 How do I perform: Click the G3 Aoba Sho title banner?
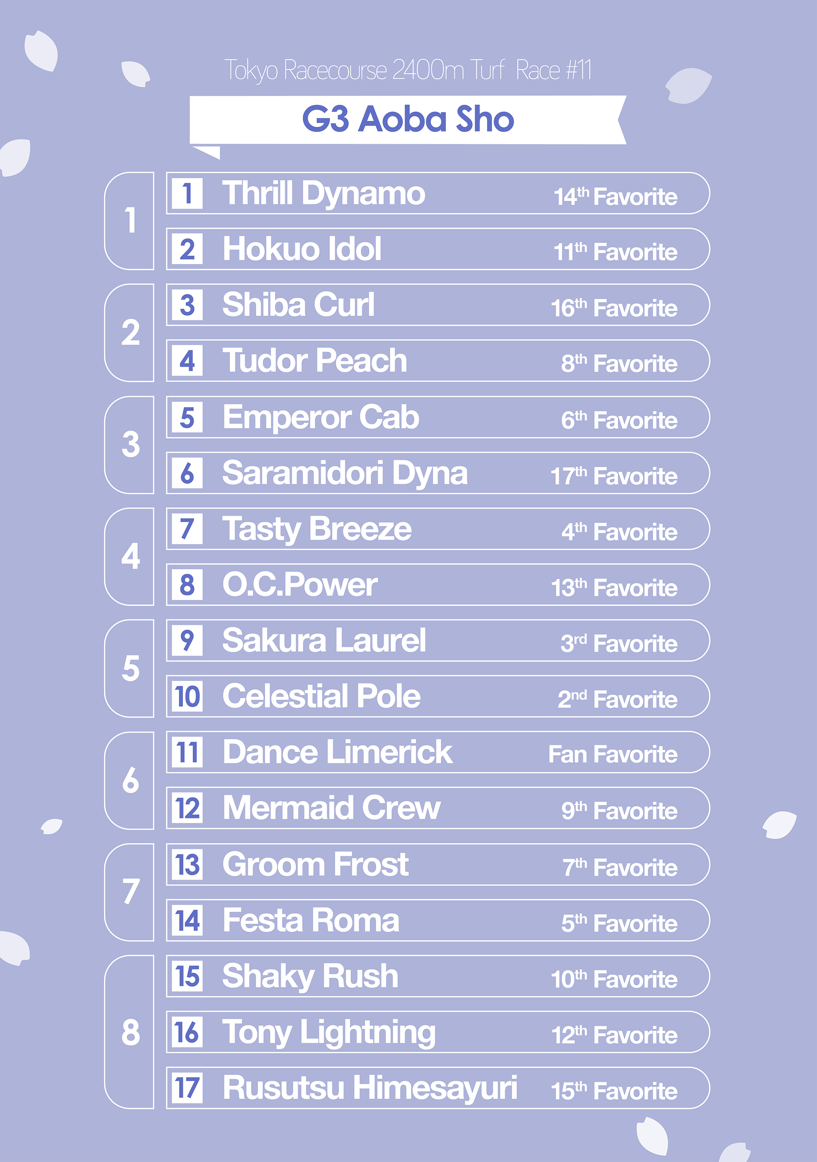click(408, 120)
